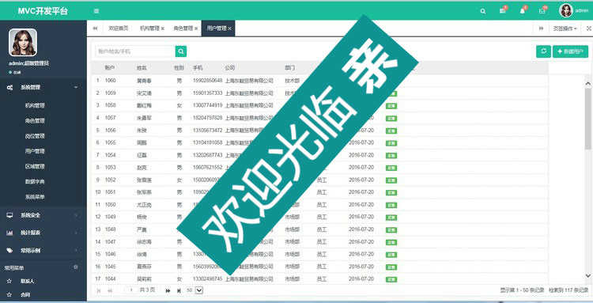The height and width of the screenshot is (303, 593).
Task: Expand the 系统安全 menu section
Action: 76,215
